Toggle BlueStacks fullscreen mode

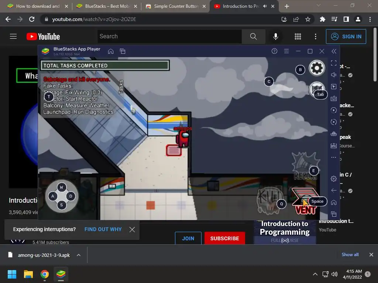[334, 63]
